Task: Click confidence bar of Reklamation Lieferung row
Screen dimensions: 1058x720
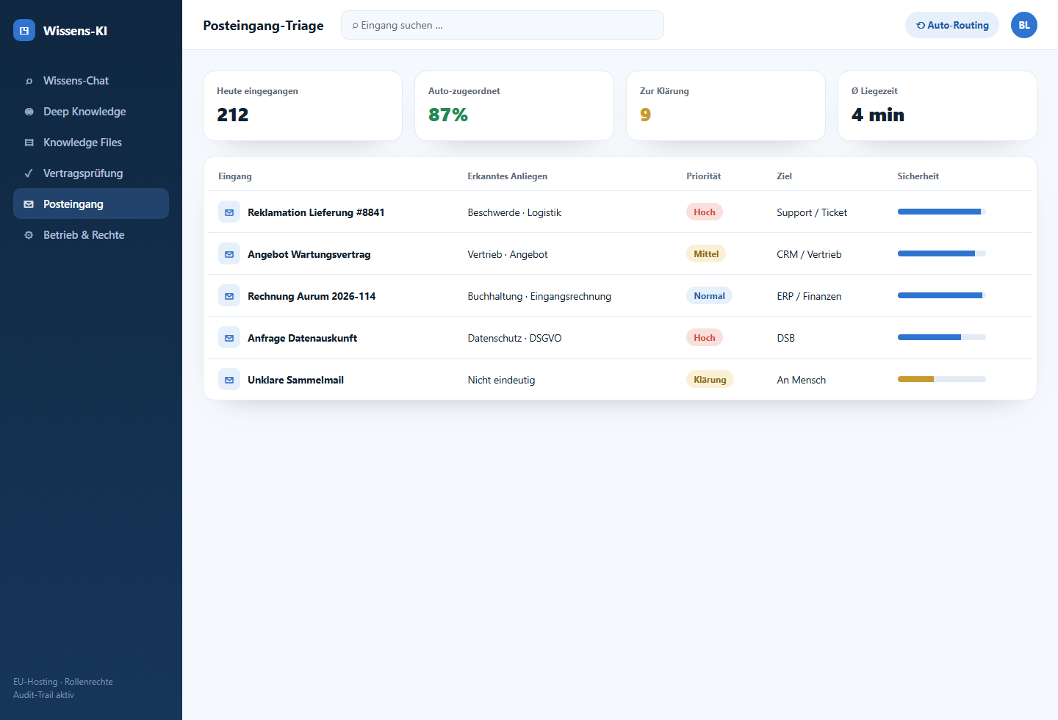Action: point(942,212)
